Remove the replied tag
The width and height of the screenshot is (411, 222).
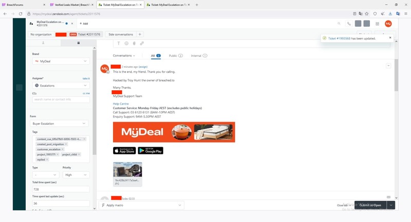click(x=47, y=159)
